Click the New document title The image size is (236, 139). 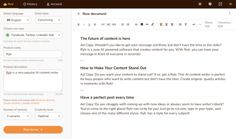coord(94,14)
